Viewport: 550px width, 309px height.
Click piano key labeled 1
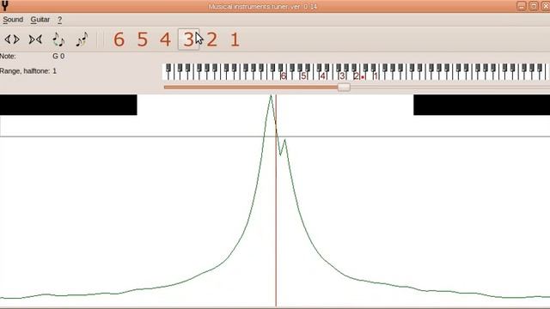coord(376,76)
